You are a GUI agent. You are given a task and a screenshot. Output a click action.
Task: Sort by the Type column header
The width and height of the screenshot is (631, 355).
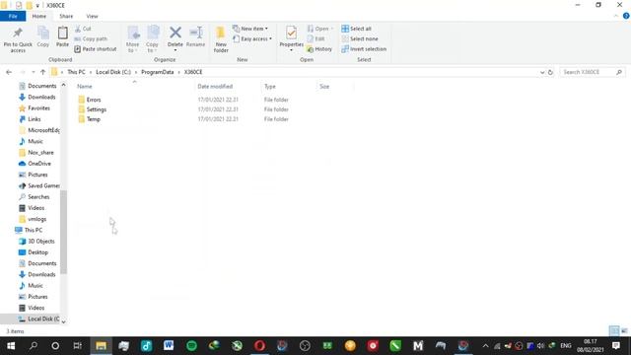270,87
